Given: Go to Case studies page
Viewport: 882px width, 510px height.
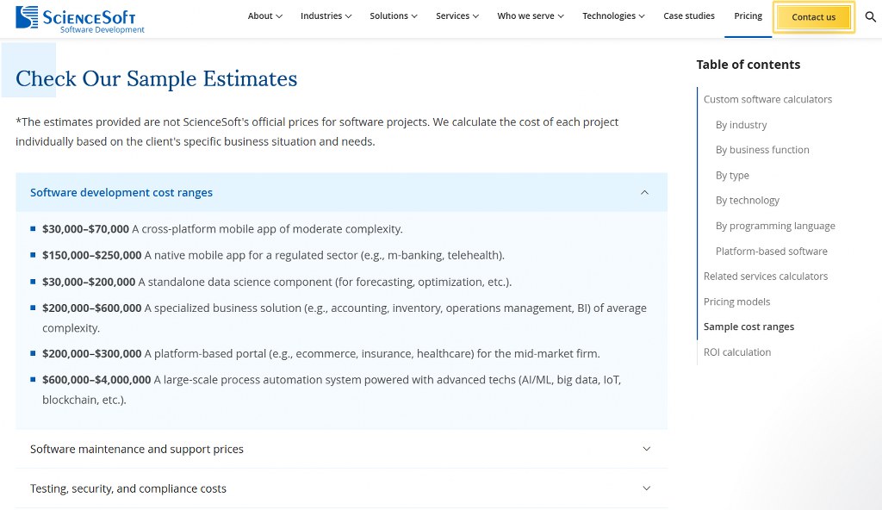Looking at the screenshot, I should (689, 16).
